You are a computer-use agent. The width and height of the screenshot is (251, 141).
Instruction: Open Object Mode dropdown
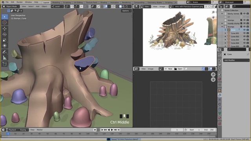point(11,6)
